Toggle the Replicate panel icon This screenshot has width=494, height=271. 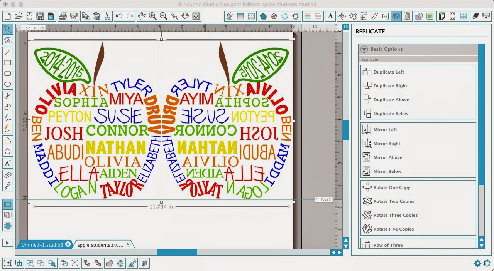coord(396,16)
